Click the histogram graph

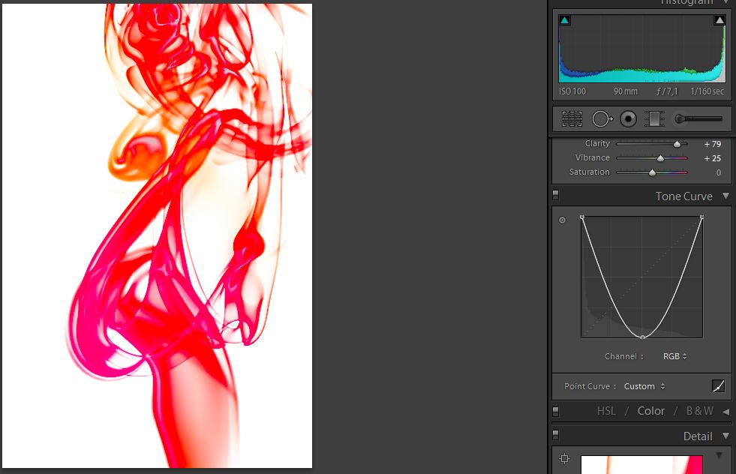coord(641,49)
